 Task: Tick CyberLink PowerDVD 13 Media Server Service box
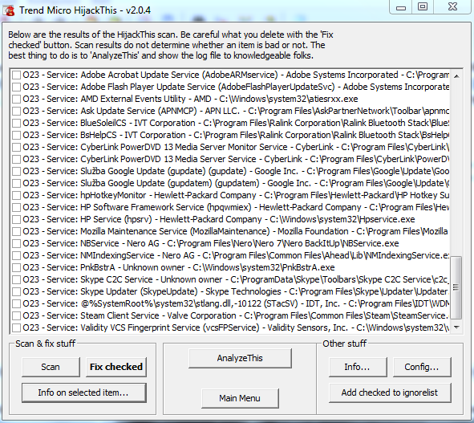[16, 160]
